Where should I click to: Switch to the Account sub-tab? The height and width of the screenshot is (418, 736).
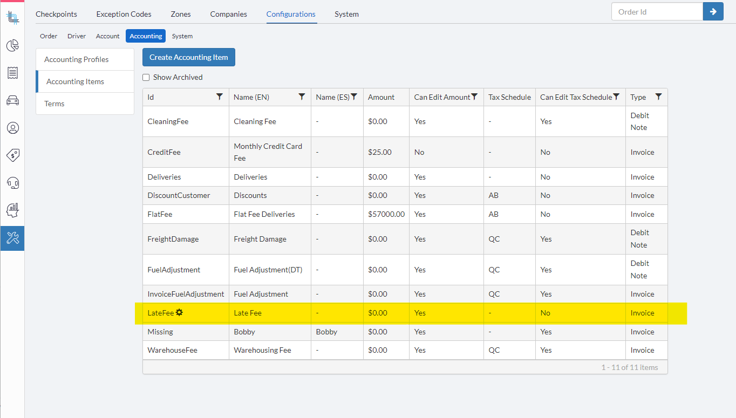coord(108,36)
